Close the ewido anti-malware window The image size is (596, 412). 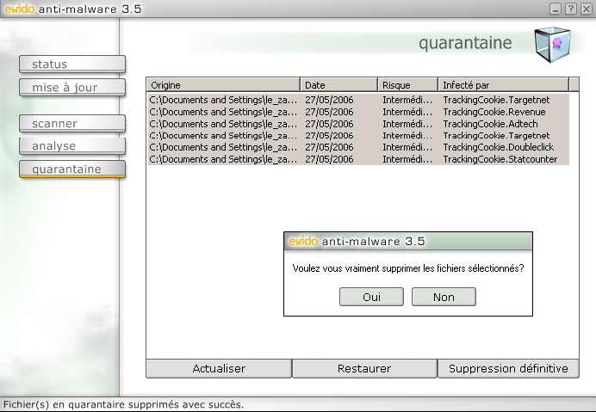[x=587, y=9]
